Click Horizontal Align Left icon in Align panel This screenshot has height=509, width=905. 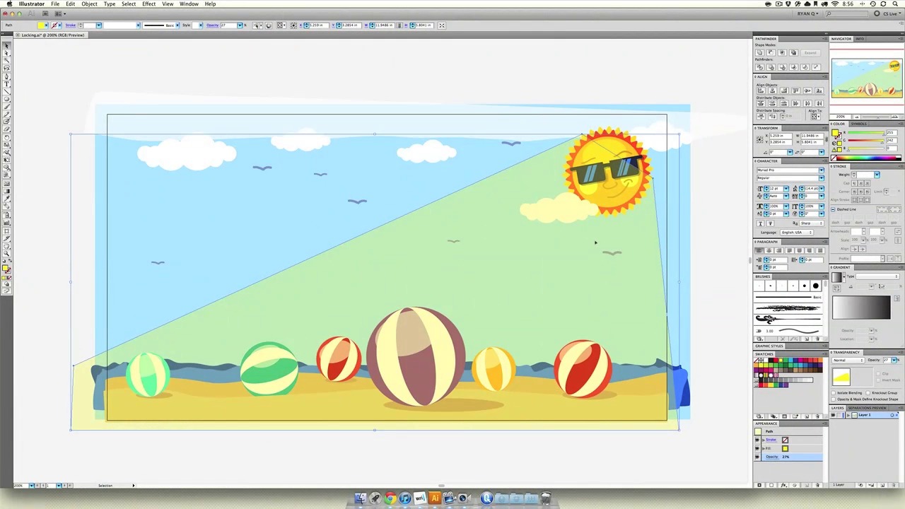(761, 90)
